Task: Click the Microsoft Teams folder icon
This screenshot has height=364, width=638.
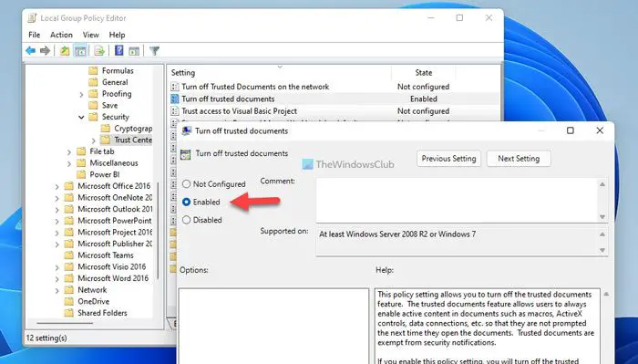Action: [x=68, y=255]
